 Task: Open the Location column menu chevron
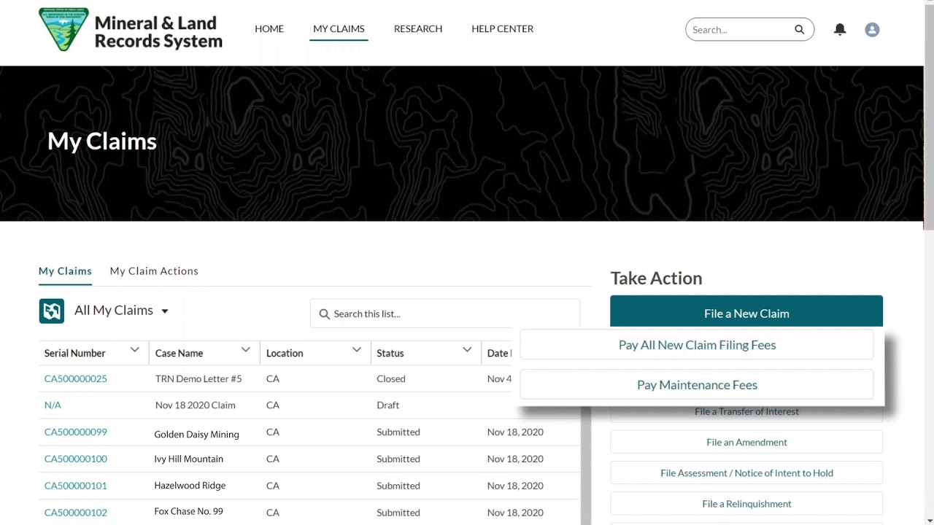tap(356, 350)
